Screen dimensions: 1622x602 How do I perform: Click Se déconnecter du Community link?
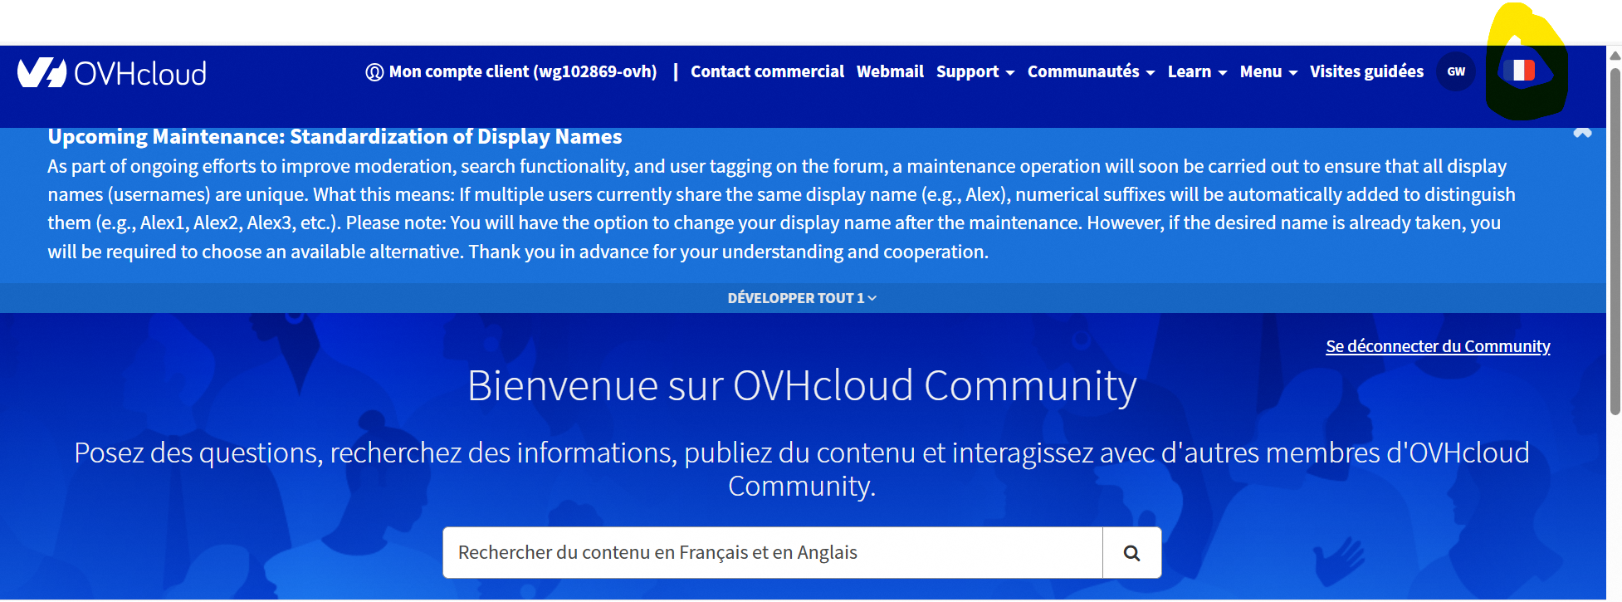point(1438,346)
